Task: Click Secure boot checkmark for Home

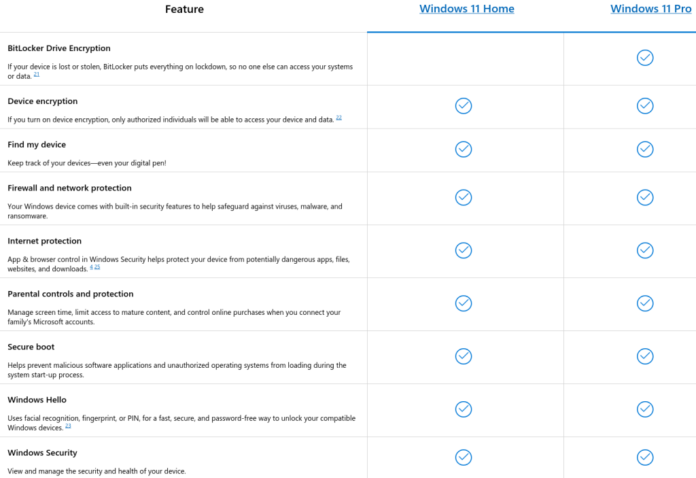Action: (464, 356)
